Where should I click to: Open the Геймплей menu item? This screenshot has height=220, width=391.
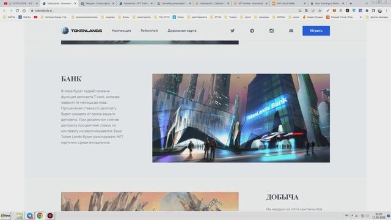point(149,31)
